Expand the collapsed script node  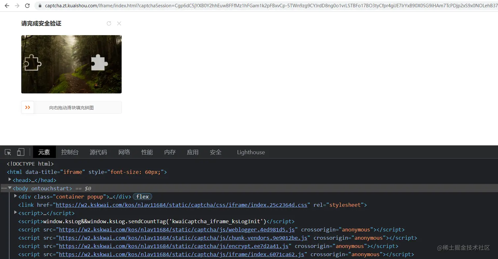pyautogui.click(x=15, y=213)
